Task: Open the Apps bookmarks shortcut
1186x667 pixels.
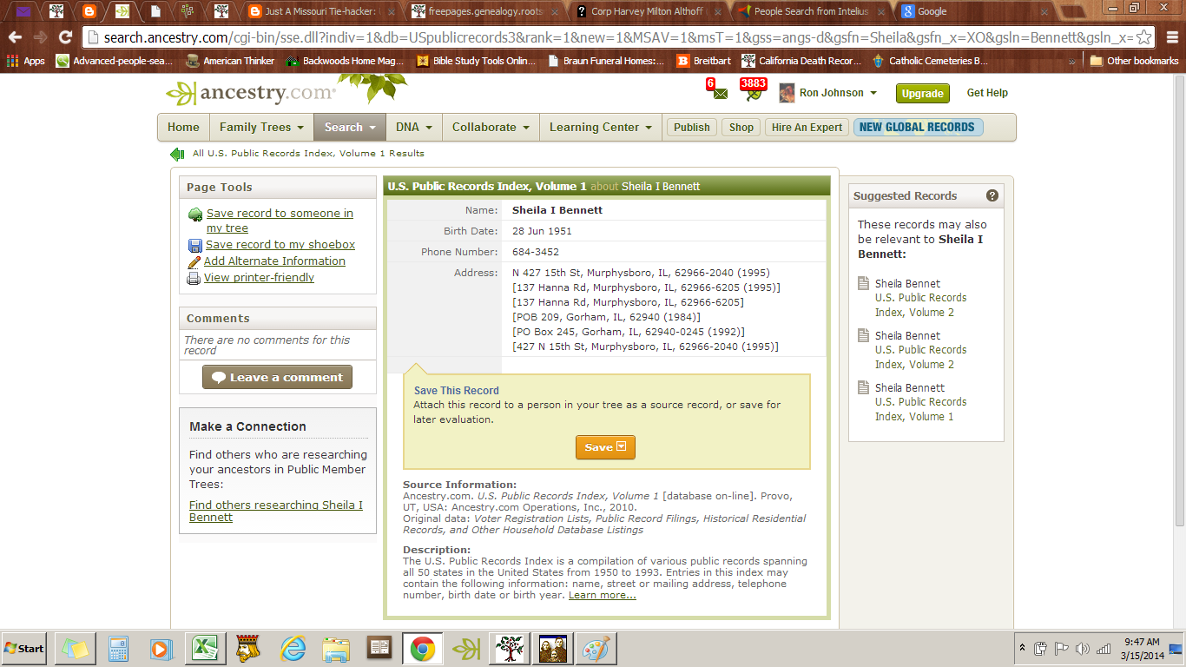Action: point(26,61)
